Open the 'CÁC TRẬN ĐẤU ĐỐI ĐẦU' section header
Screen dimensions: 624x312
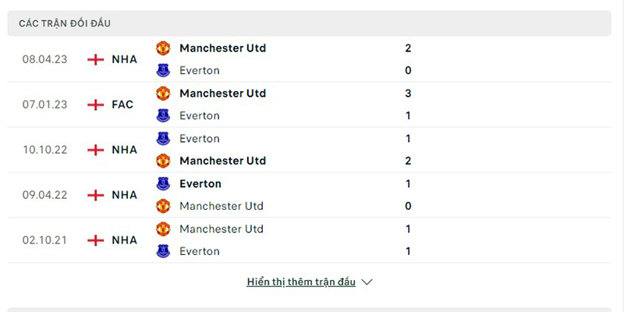pyautogui.click(x=65, y=23)
